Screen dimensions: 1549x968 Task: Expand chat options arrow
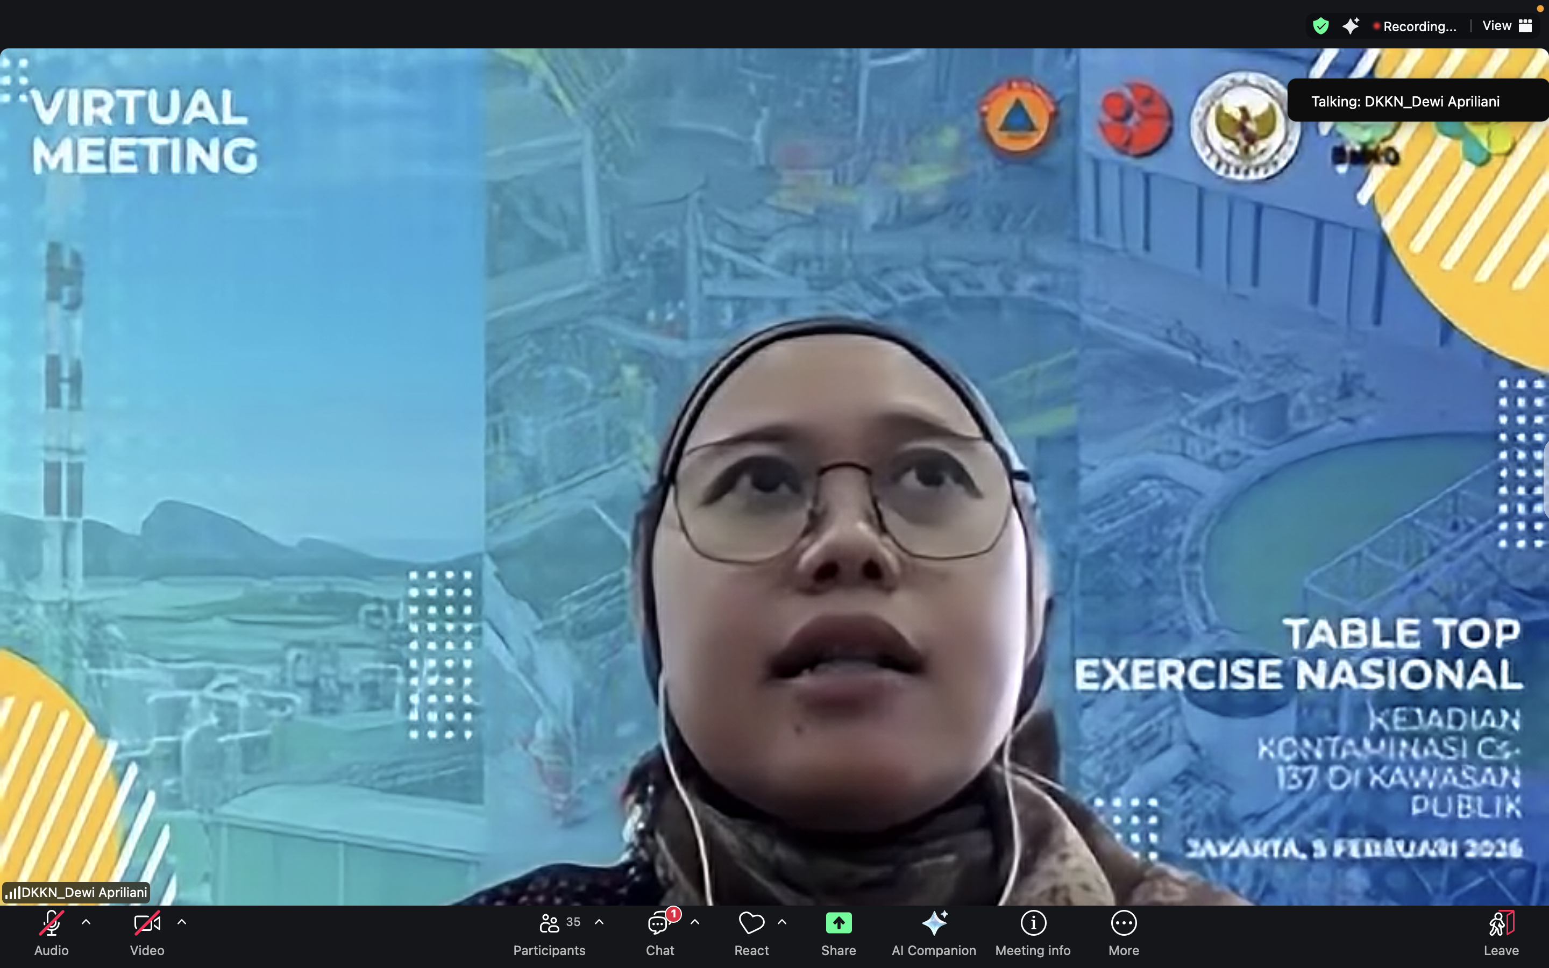[x=695, y=922]
